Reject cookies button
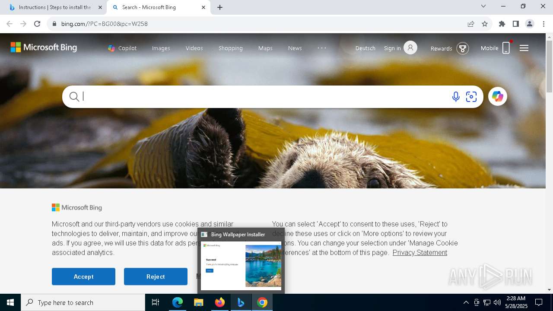This screenshot has height=311, width=553. coord(156,276)
